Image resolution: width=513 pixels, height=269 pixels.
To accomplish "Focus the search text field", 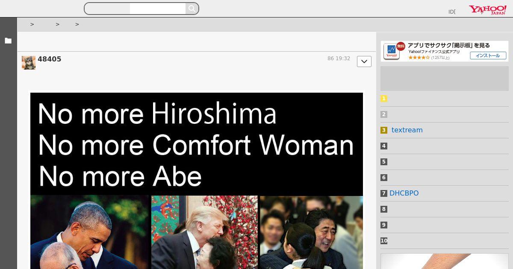I will (x=157, y=9).
